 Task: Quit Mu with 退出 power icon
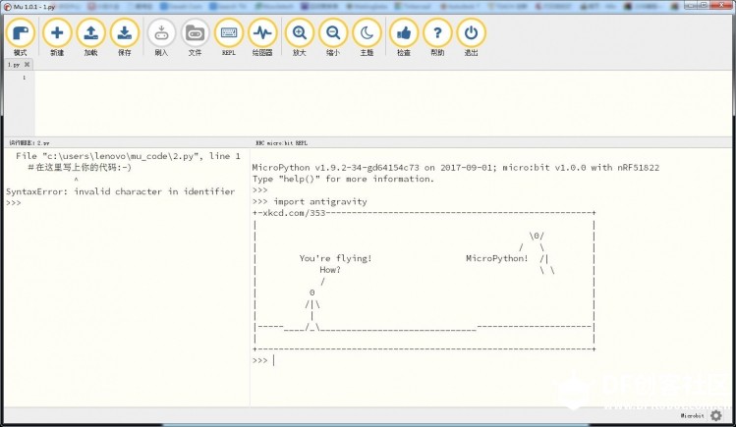(471, 37)
